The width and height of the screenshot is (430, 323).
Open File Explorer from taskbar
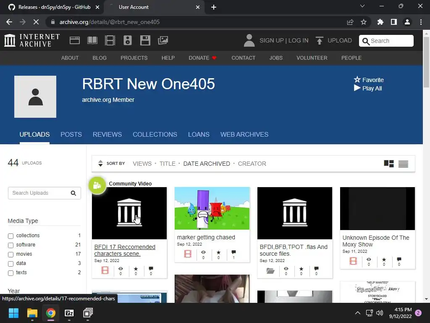pyautogui.click(x=32, y=313)
